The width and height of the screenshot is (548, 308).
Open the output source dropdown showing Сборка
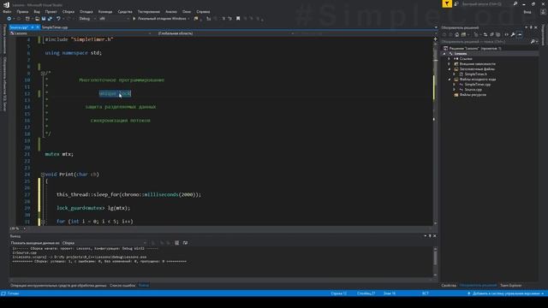pyautogui.click(x=104, y=243)
